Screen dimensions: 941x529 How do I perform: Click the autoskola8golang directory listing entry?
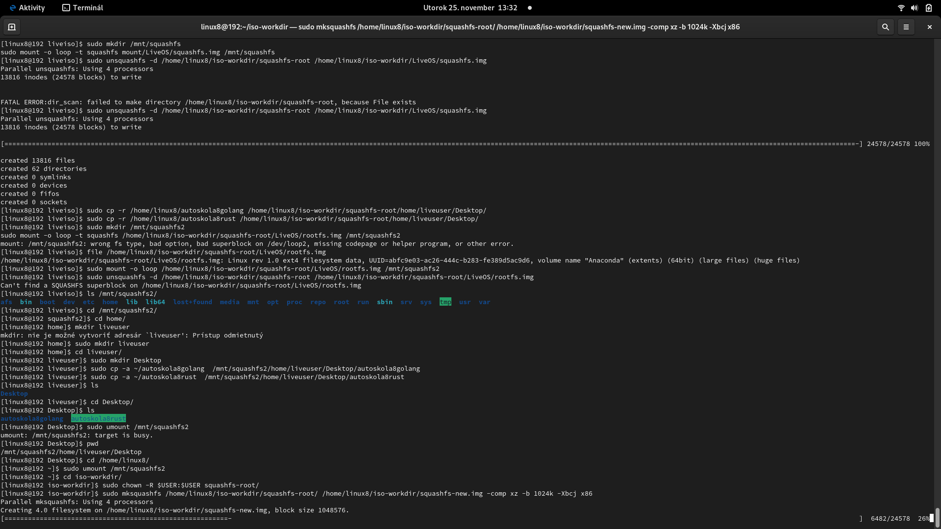[x=32, y=418]
